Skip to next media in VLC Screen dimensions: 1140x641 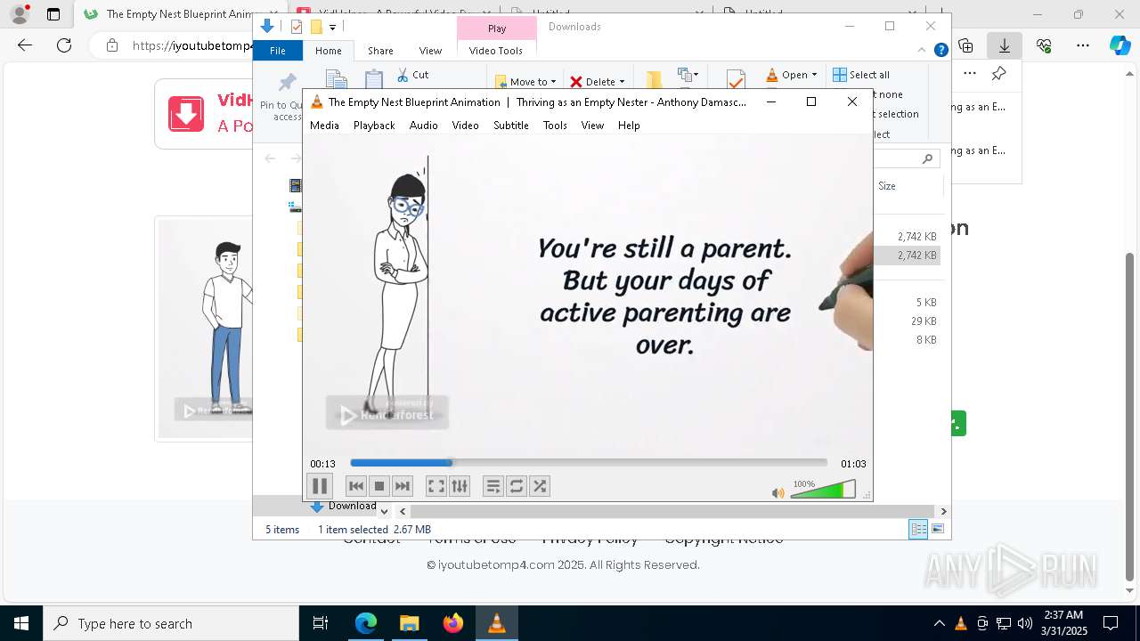coord(403,486)
